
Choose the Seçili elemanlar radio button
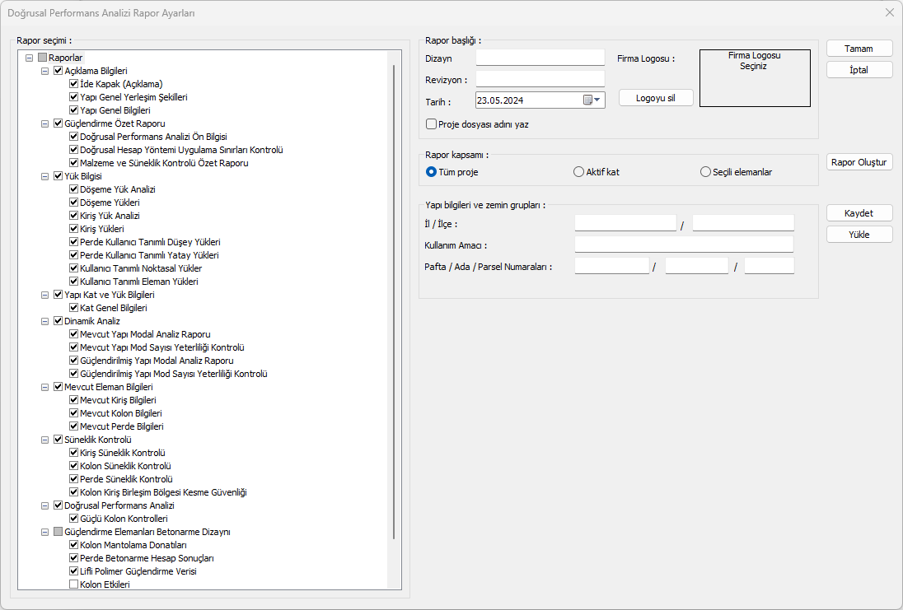point(705,172)
